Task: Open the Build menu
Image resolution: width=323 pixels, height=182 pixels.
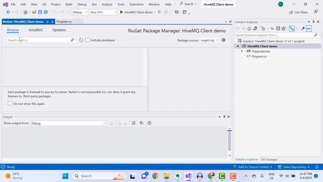Action: click(x=69, y=4)
